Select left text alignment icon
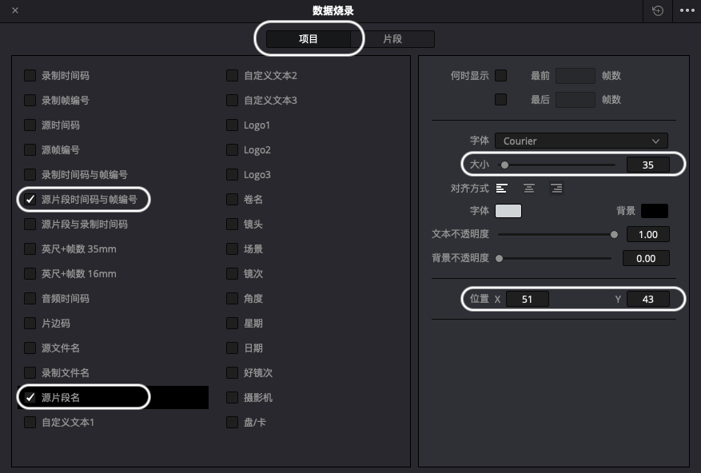The width and height of the screenshot is (701, 473). pos(502,188)
